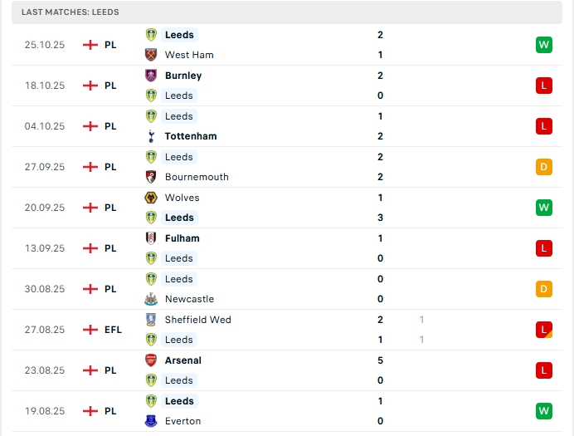This screenshot has height=436, width=574.
Task: Open the Sheffield Wed team link
Action: coord(197,320)
